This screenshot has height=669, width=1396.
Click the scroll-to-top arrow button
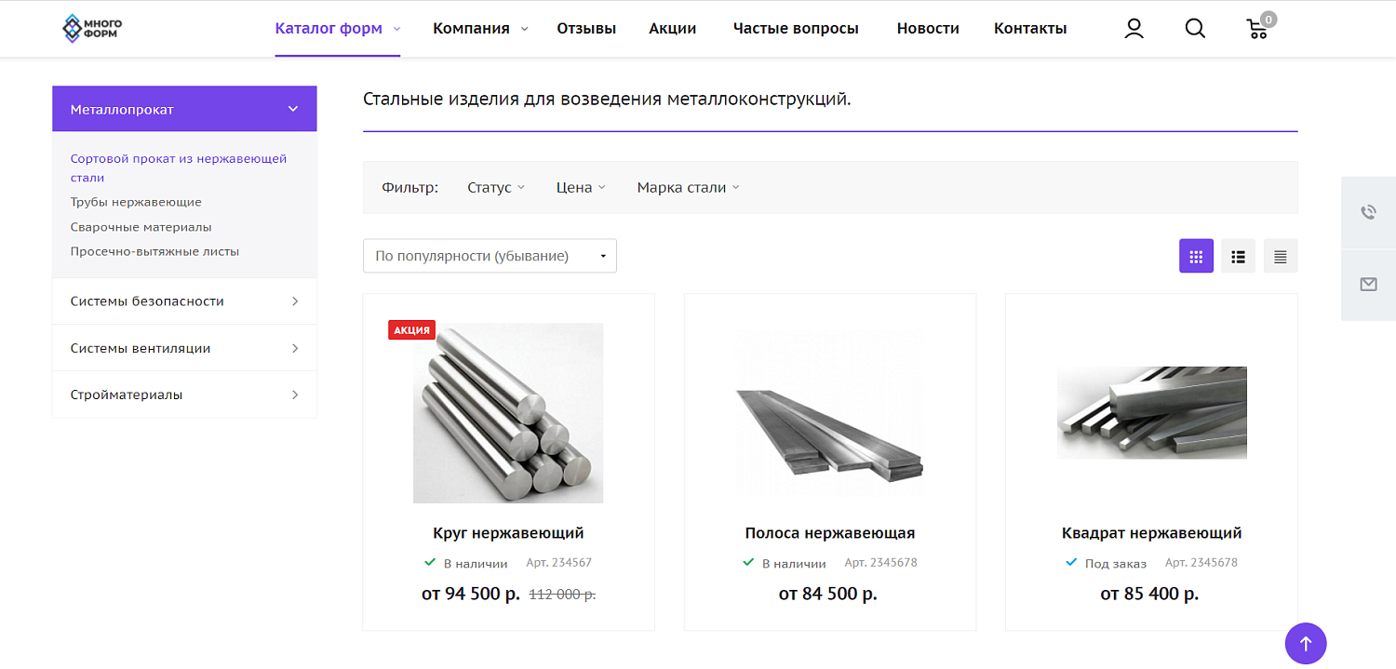click(x=1305, y=643)
